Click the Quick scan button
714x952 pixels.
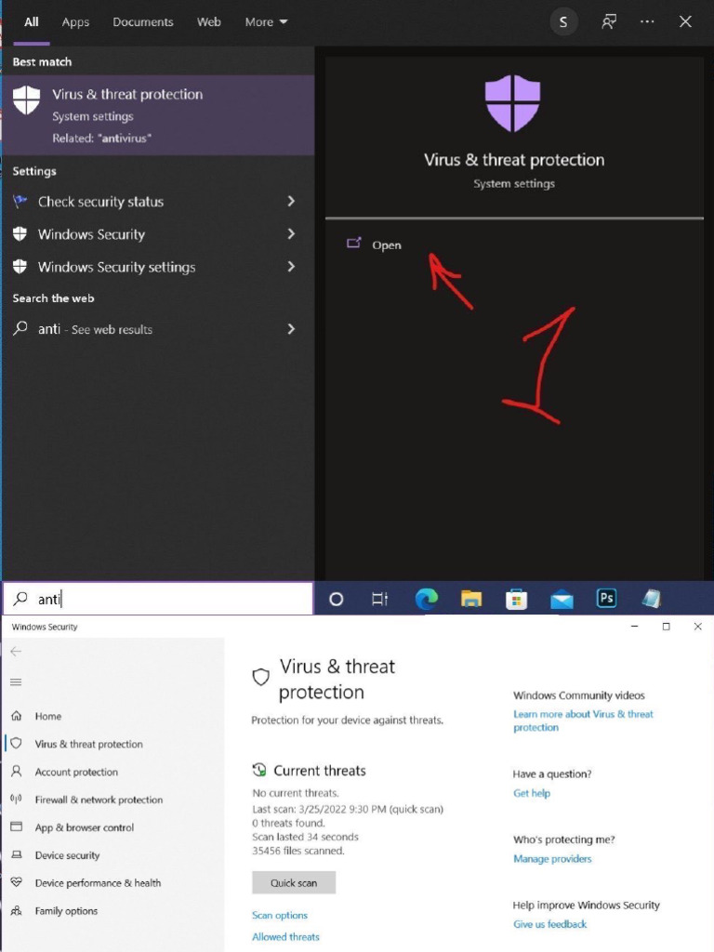294,883
